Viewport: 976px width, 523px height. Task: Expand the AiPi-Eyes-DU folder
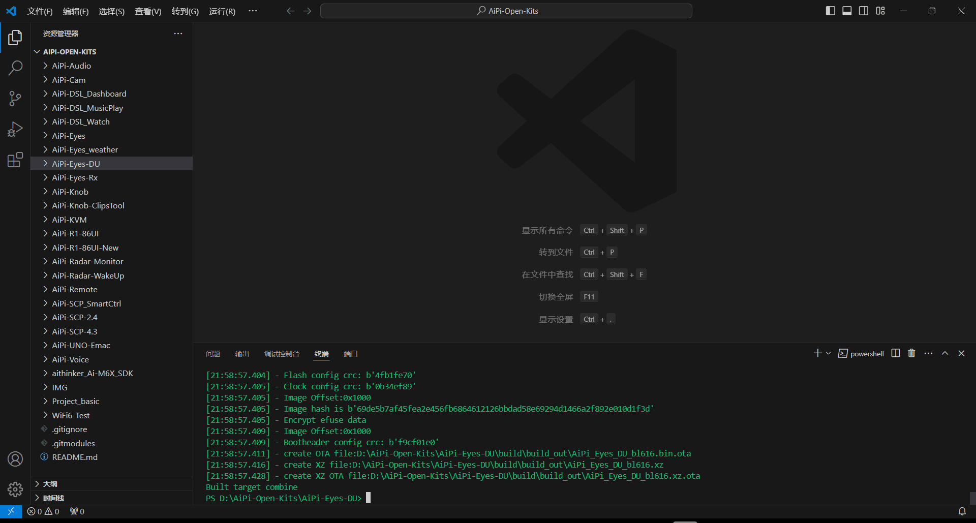(x=112, y=164)
